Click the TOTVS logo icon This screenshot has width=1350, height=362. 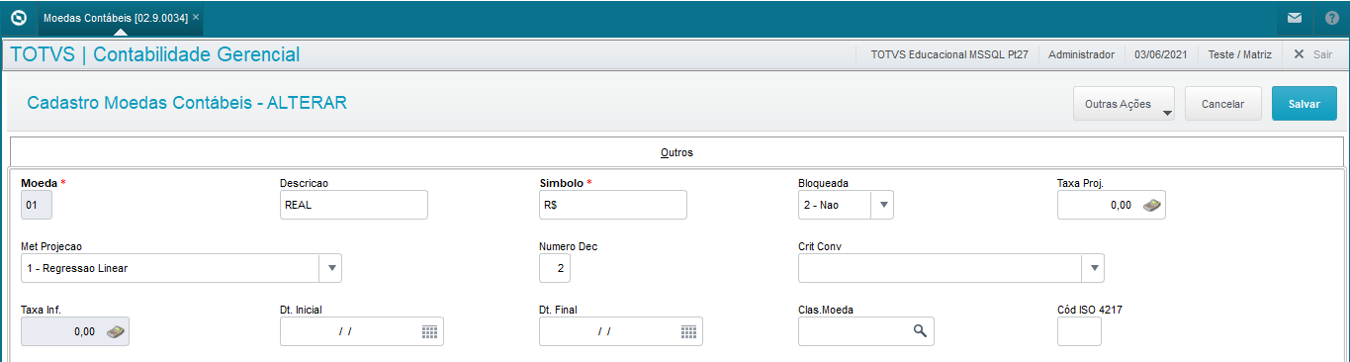click(x=18, y=18)
